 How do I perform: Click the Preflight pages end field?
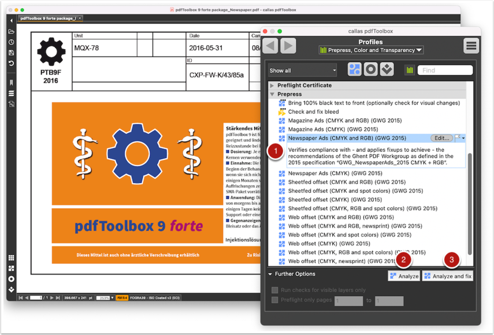[x=389, y=301]
